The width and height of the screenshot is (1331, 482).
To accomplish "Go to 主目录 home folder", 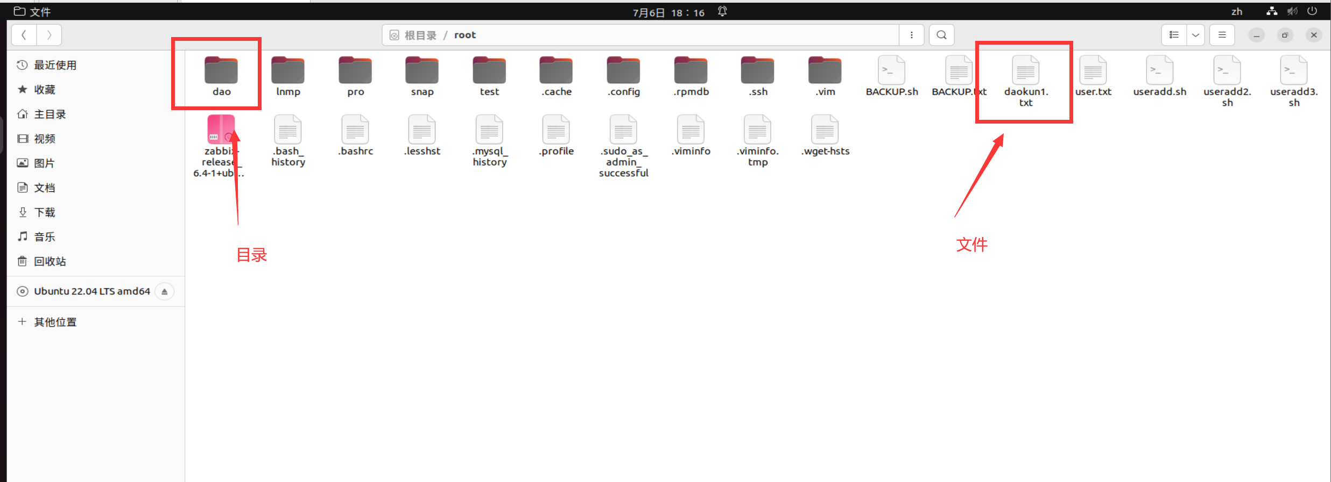I will coord(96,114).
